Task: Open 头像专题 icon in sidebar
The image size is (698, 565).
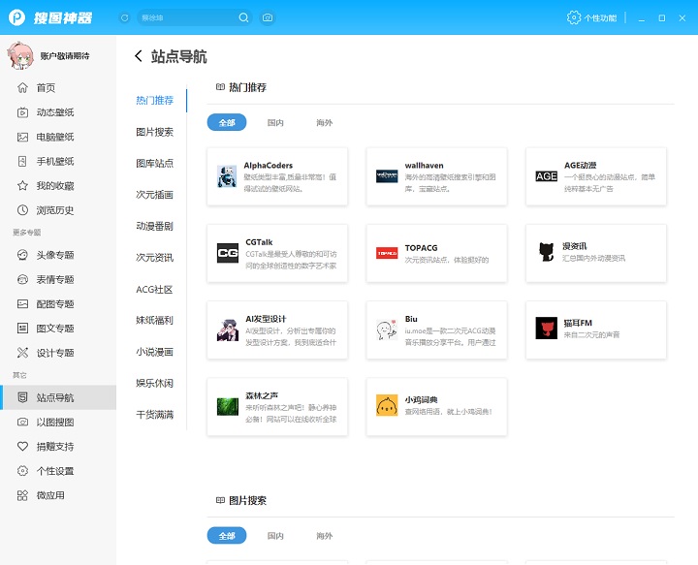Action: coord(22,255)
